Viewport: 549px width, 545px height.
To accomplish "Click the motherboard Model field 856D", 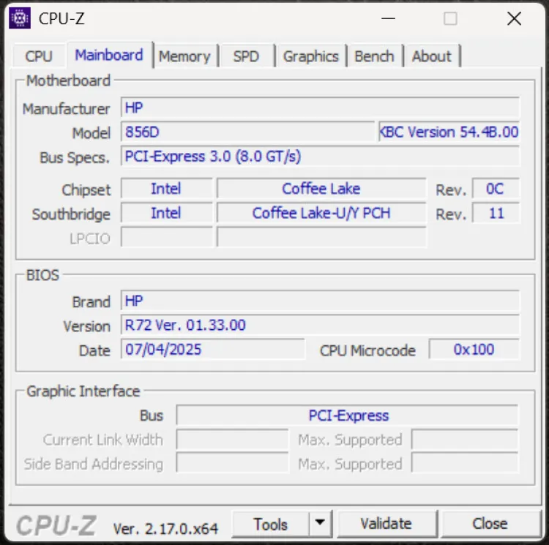I will tap(247, 132).
